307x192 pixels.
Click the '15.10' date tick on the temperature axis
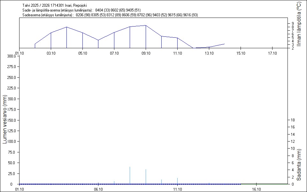tap(240, 53)
